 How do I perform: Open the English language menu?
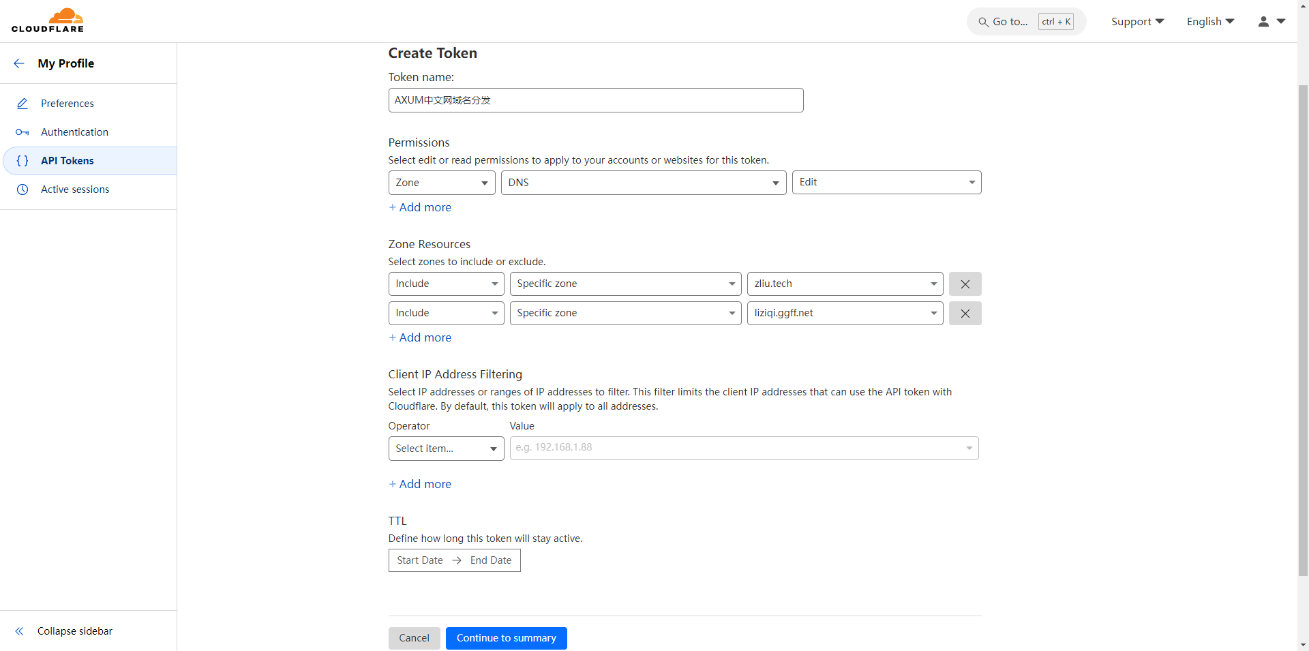point(1210,22)
